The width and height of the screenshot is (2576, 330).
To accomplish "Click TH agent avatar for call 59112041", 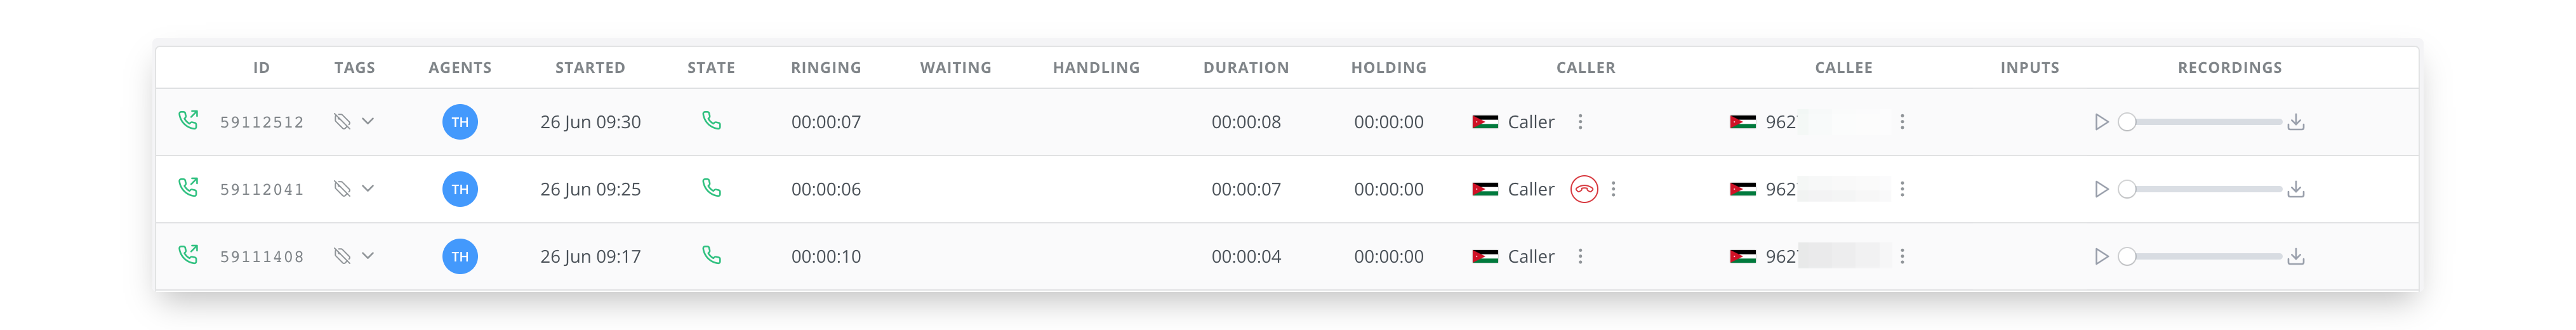I will (460, 189).
